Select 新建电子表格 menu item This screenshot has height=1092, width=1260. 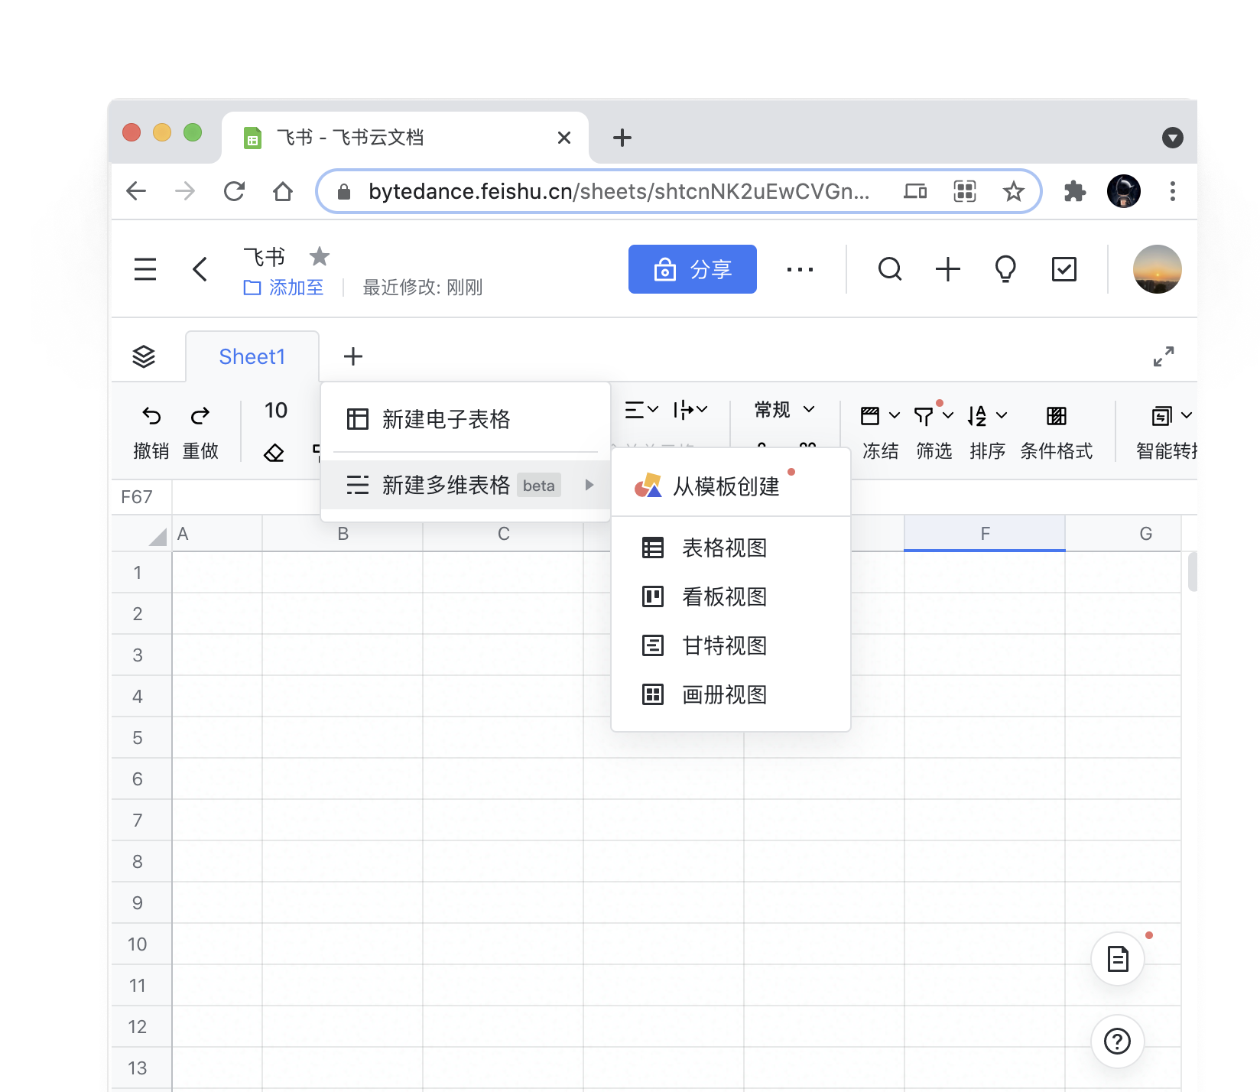(x=466, y=419)
